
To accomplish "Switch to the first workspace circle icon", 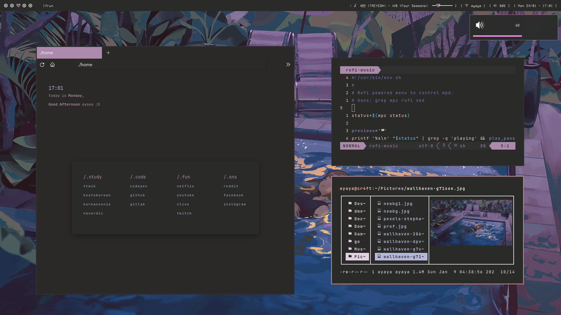I will (6, 6).
